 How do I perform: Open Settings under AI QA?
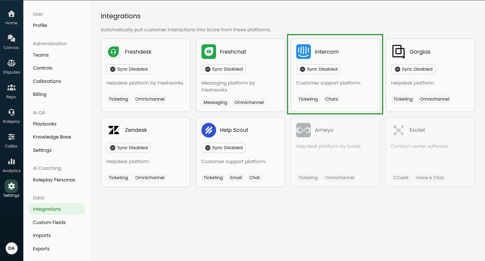pyautogui.click(x=42, y=150)
